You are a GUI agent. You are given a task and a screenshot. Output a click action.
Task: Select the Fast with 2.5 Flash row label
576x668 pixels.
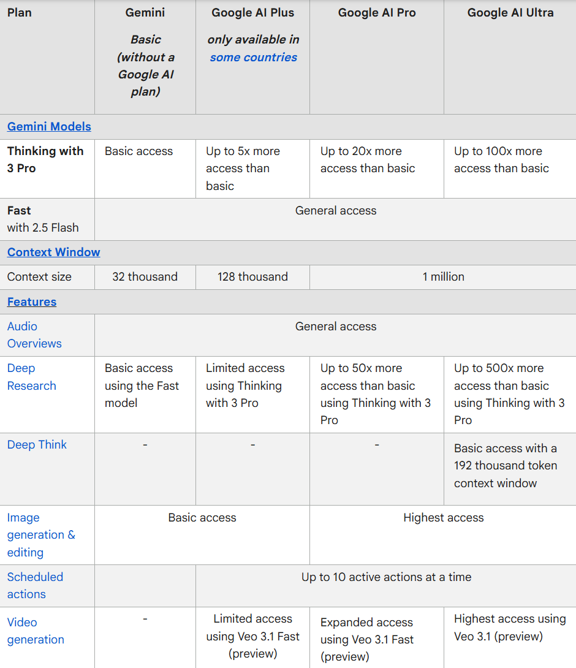click(40, 219)
